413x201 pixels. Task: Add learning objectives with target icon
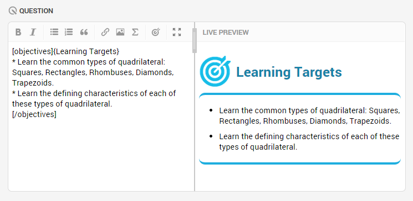pos(156,32)
